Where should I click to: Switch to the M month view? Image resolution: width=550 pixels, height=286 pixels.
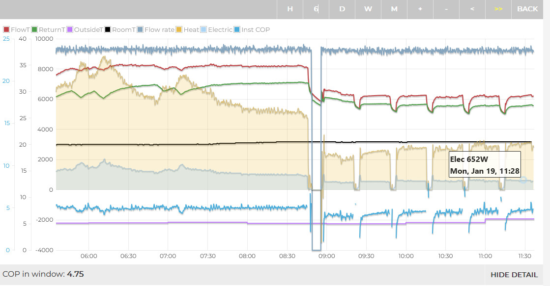tap(394, 9)
